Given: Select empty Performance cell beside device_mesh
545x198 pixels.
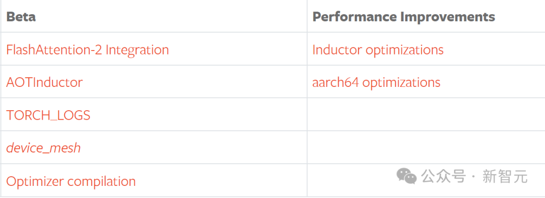Looking at the screenshot, I should 426,147.
